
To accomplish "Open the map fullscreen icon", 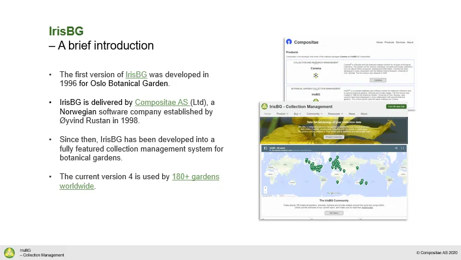I will pyautogui.click(x=403, y=148).
